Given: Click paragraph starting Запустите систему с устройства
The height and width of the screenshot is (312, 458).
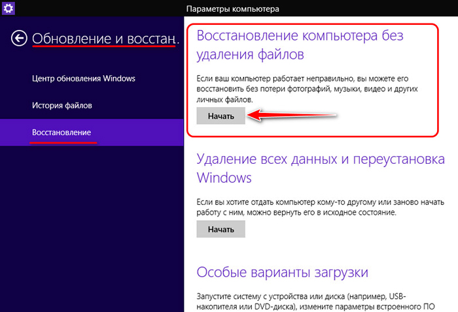Looking at the screenshot, I should tap(315, 302).
